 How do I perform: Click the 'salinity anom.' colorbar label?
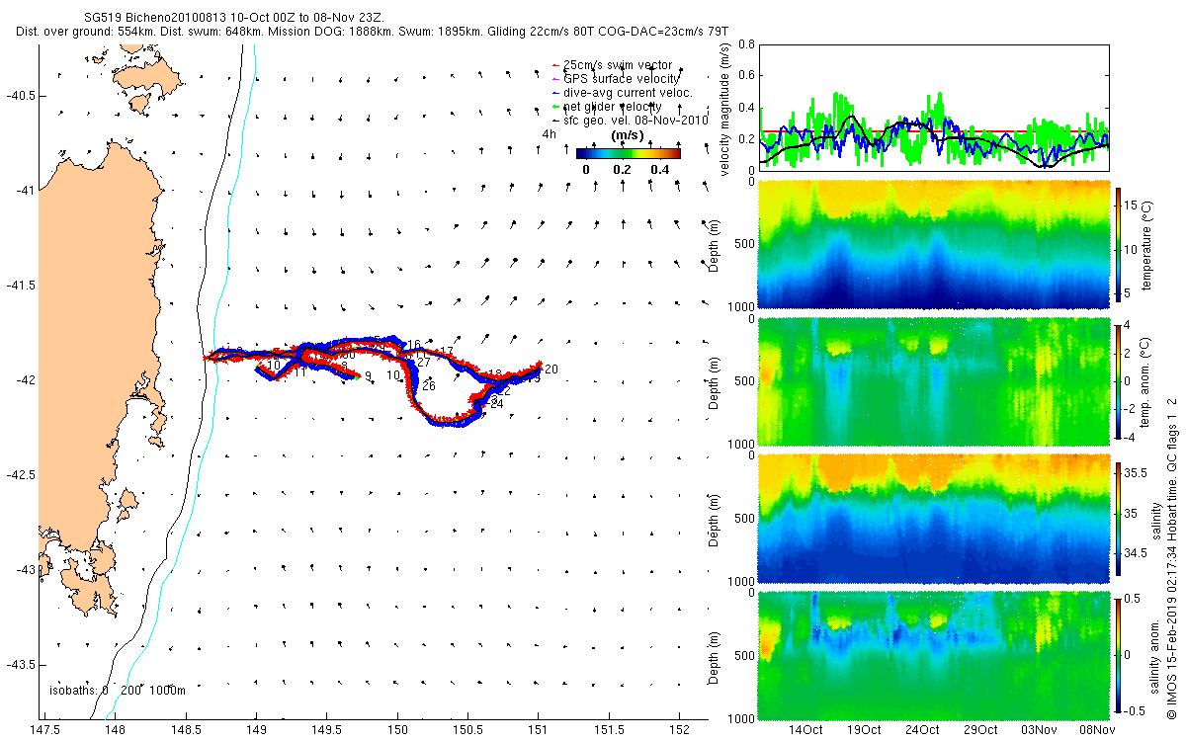1153,655
